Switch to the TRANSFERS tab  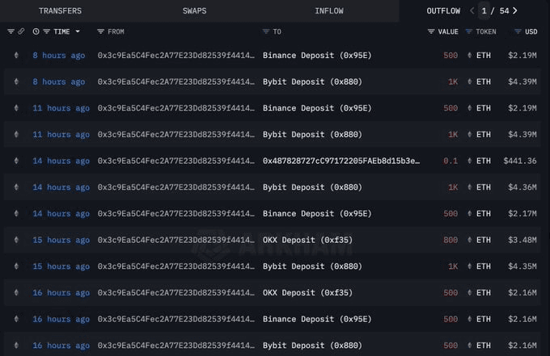tap(60, 10)
